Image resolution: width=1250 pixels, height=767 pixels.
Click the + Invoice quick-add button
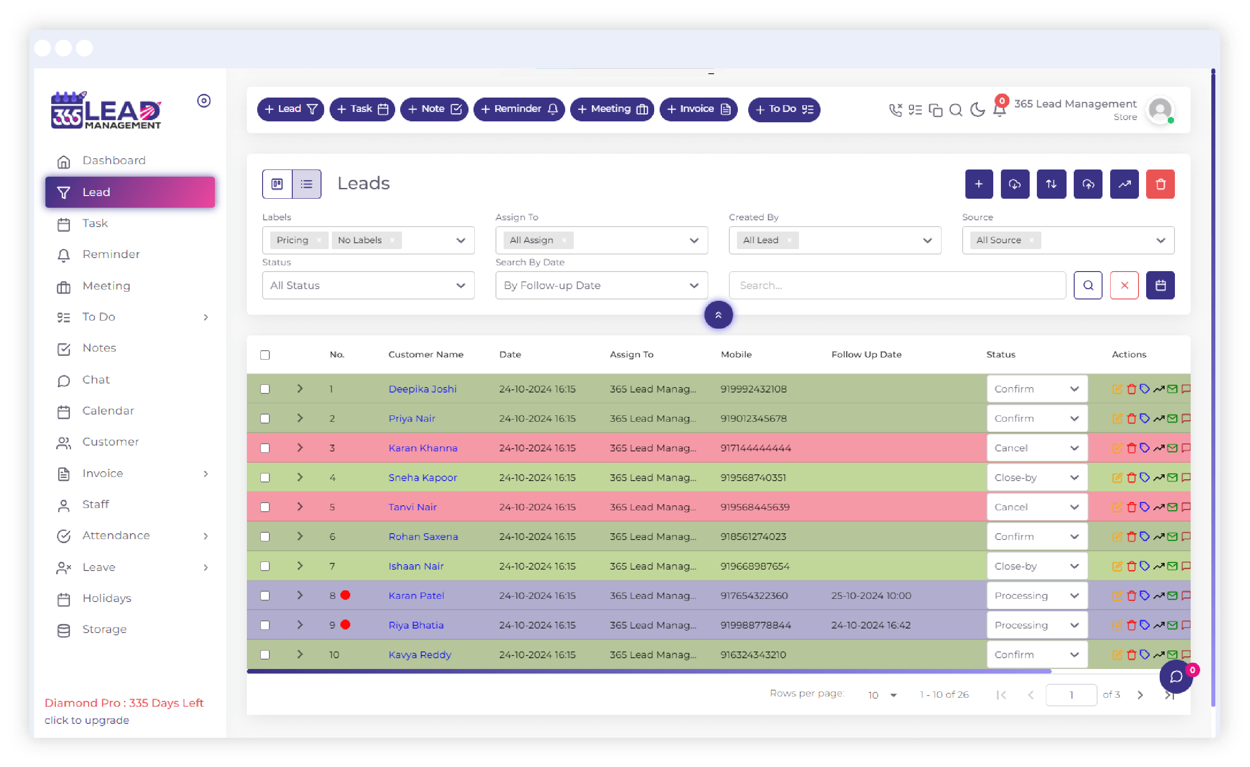tap(698, 109)
